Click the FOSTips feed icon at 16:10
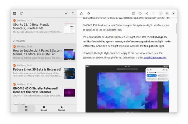The image size is (188, 124). pos(15,65)
